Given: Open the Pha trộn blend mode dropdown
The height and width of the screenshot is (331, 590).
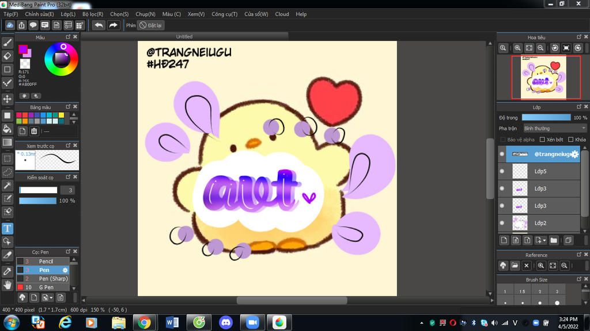Looking at the screenshot, I should (x=555, y=128).
